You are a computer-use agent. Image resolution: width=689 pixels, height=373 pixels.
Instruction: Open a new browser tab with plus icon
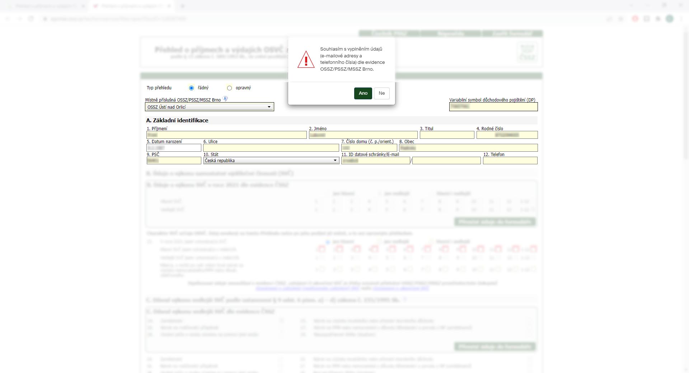click(182, 6)
